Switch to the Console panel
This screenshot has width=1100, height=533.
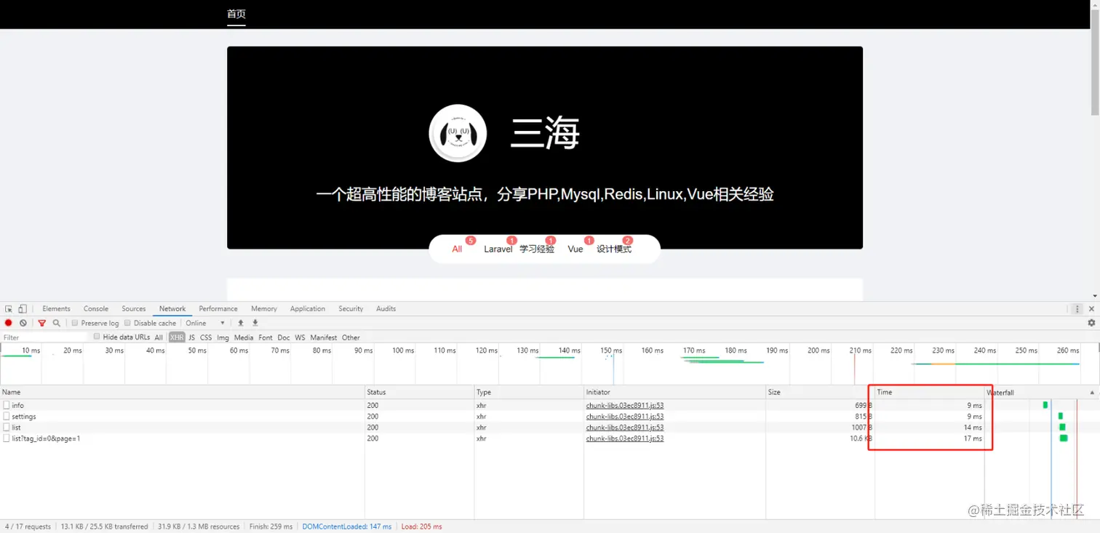tap(95, 308)
